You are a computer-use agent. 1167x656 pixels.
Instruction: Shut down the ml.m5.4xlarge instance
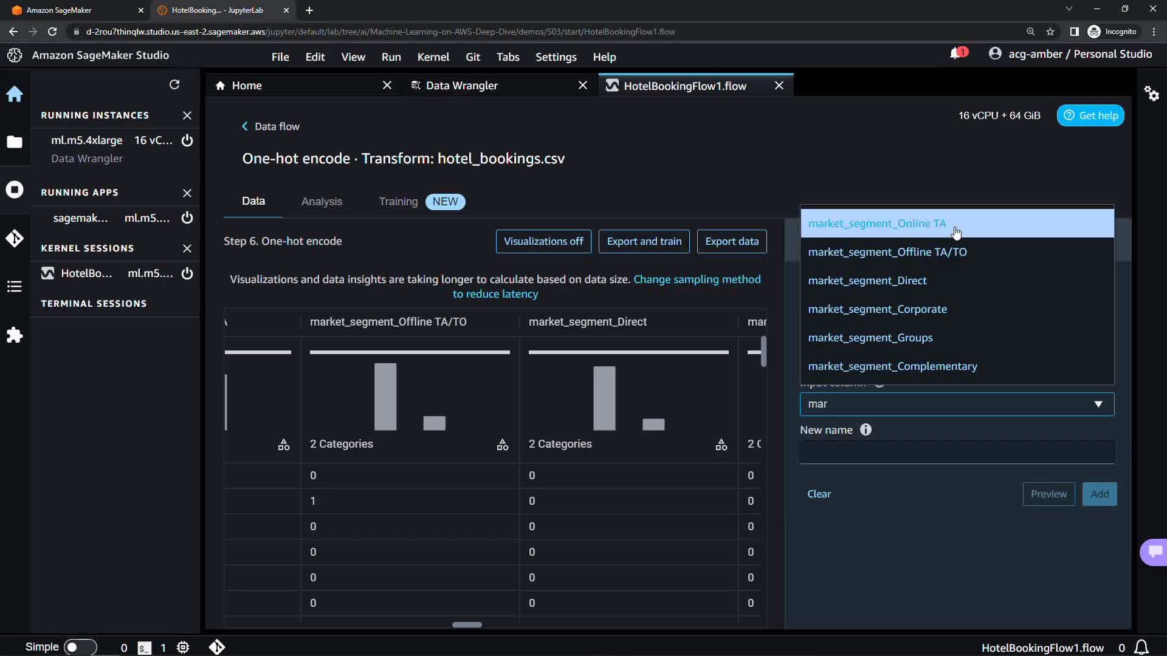click(187, 140)
